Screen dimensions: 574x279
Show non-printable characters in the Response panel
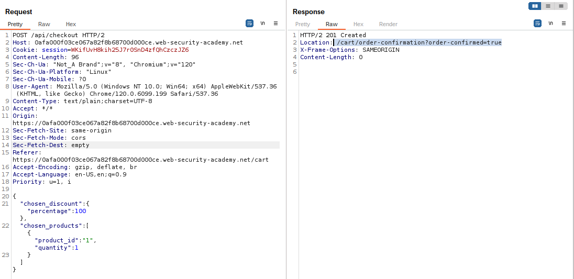point(550,24)
